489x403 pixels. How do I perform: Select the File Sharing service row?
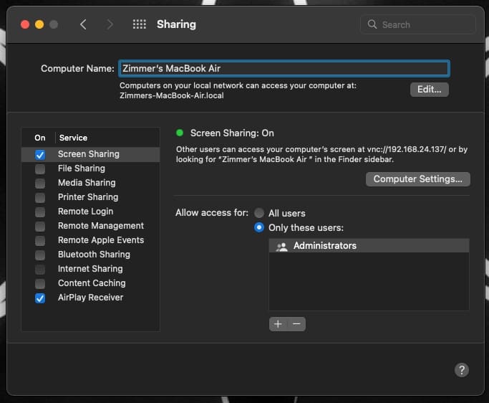(90, 169)
